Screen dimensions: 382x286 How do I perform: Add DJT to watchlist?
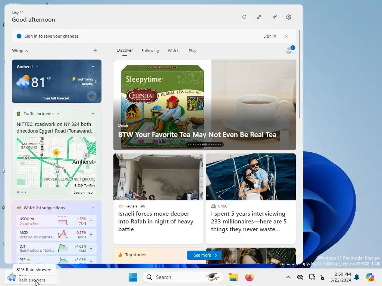91,248
